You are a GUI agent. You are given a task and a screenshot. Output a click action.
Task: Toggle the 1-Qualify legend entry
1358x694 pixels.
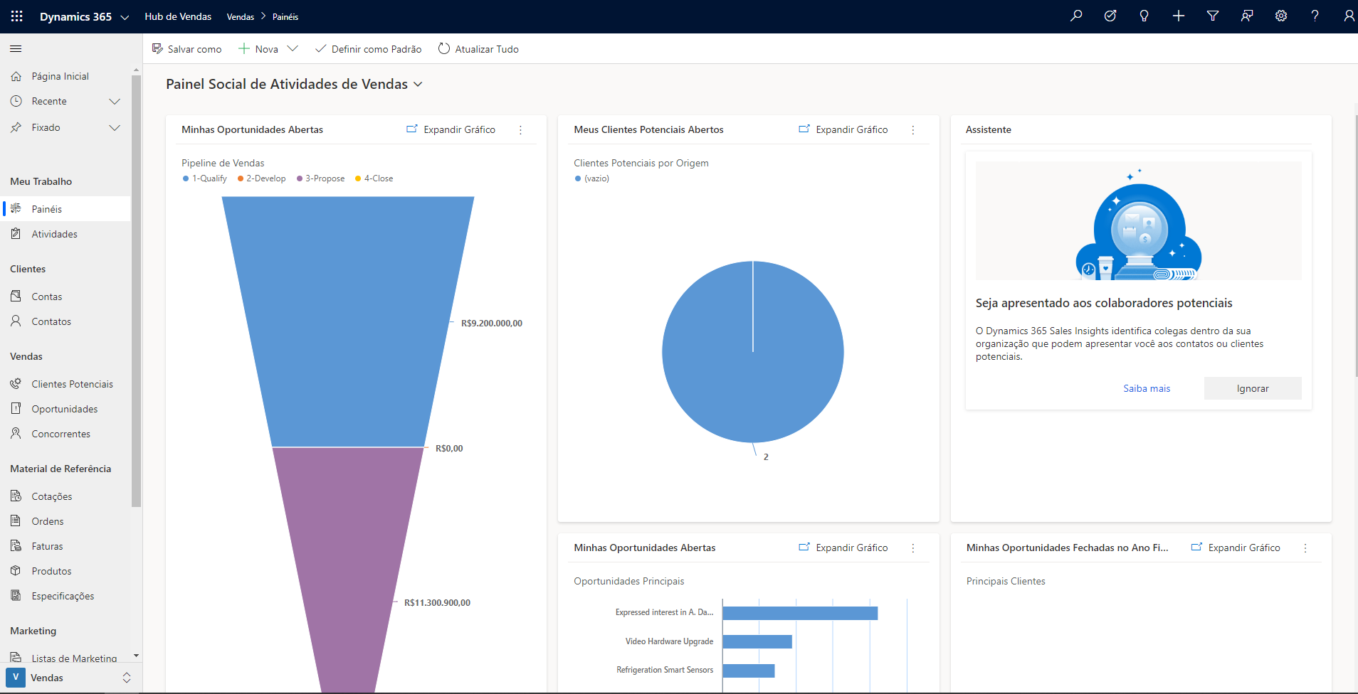(205, 178)
